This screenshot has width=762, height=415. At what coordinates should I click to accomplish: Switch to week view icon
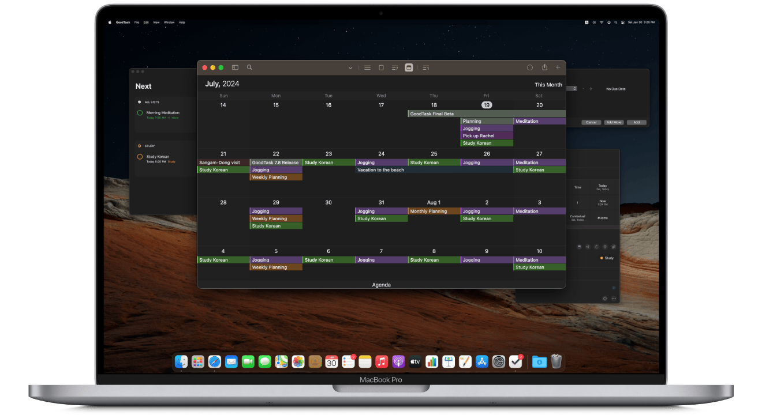395,67
